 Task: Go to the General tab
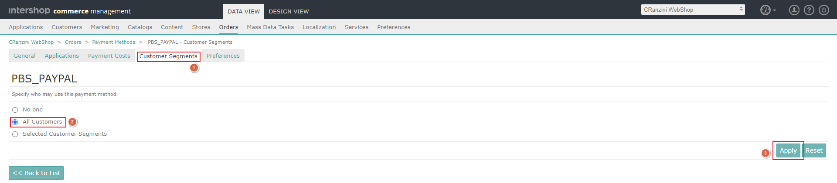(24, 56)
